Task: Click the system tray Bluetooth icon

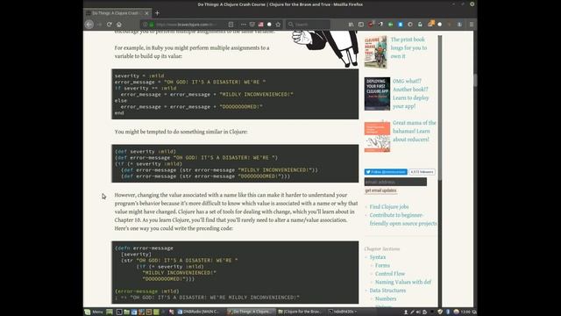Action: [448, 312]
